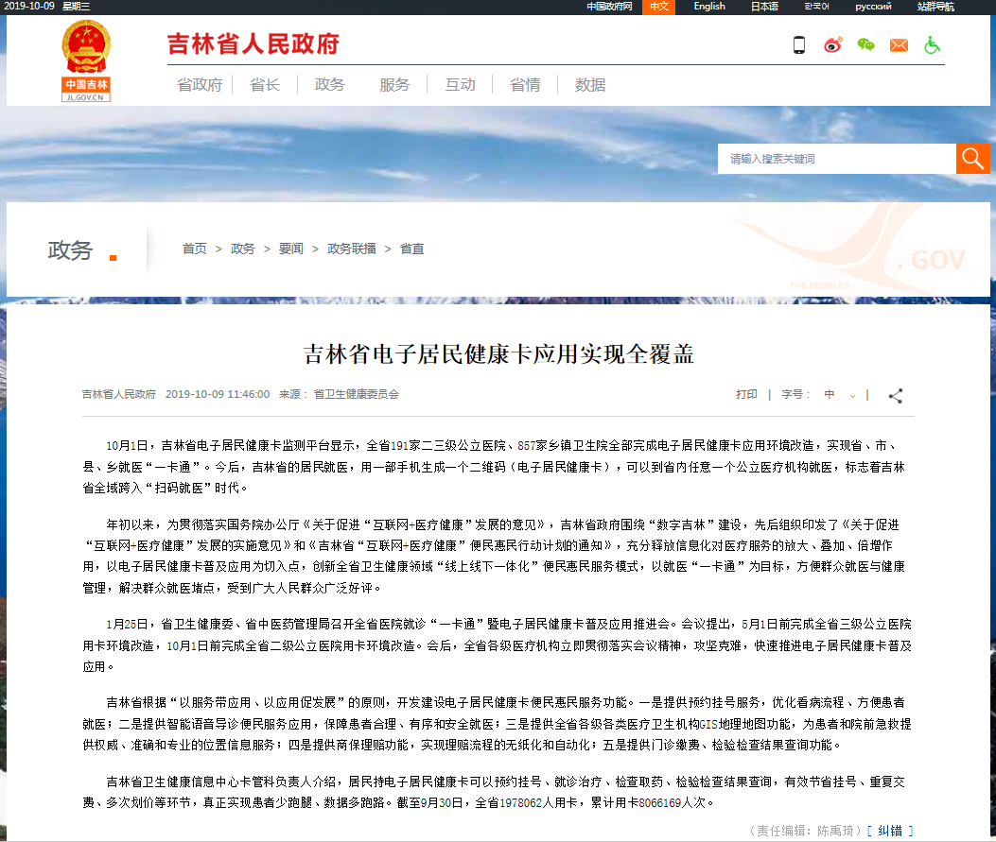Click the 中国吉林 national emblem logo
Viewport: 996px width, 842px height.
86,61
